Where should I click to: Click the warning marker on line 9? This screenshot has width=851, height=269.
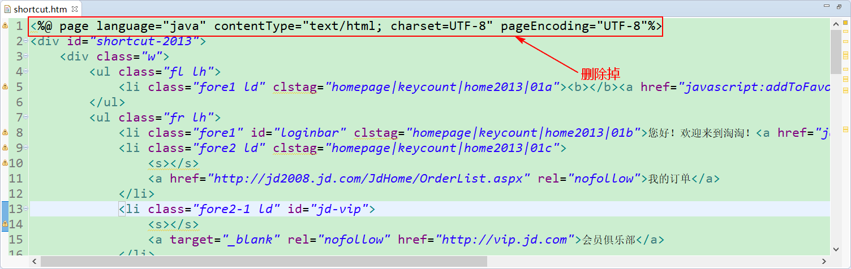click(x=5, y=147)
